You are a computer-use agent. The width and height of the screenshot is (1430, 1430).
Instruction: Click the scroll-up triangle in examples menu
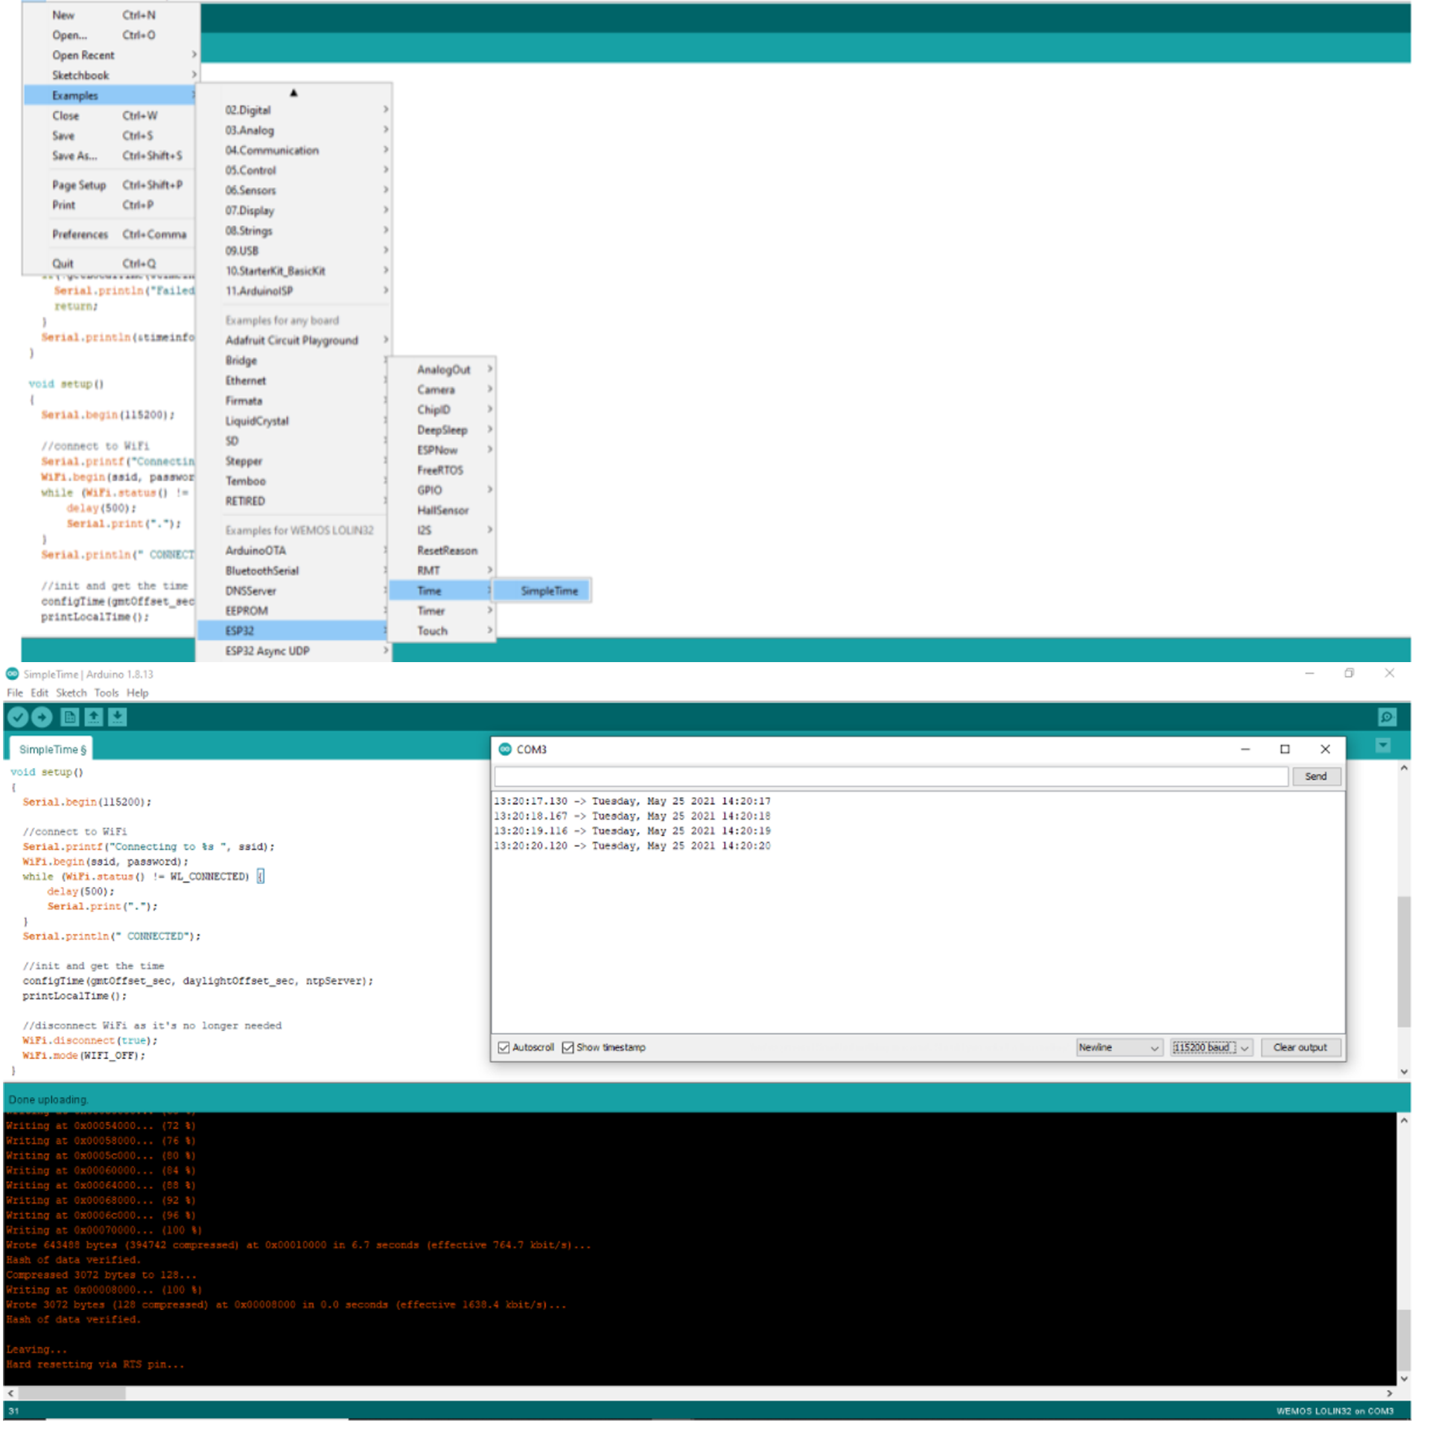coord(293,93)
